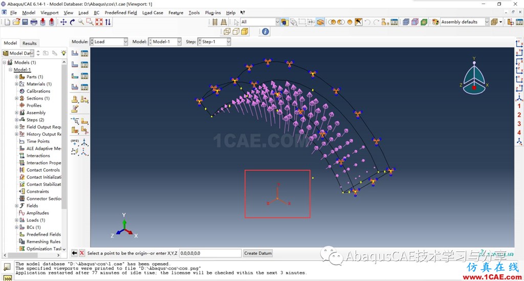Save the model database with floppy icon
The width and height of the screenshot is (524, 281).
click(x=25, y=22)
